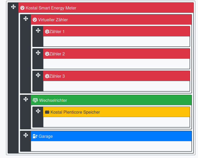Screen dimensions: 198x158
Task: Click the drop area under Kostal Plenticore Speicher
Action: click(x=117, y=122)
